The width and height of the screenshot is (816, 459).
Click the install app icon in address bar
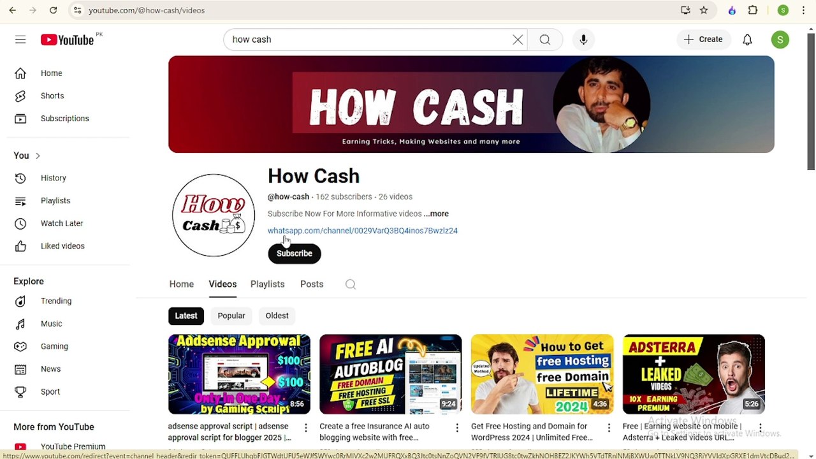[685, 10]
